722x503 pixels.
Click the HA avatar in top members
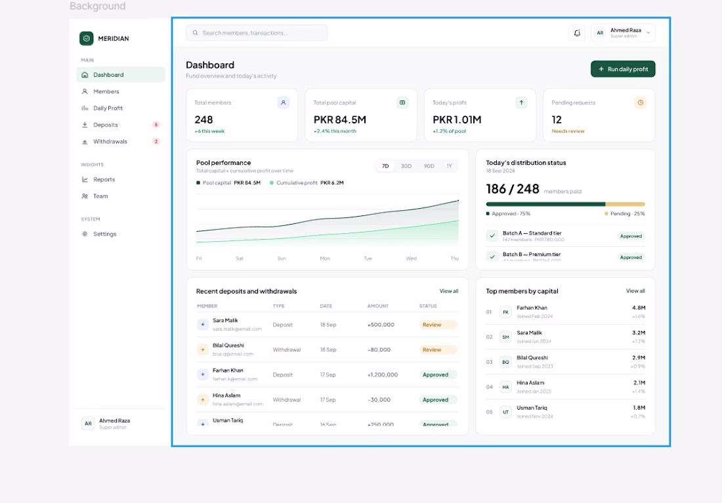[505, 387]
